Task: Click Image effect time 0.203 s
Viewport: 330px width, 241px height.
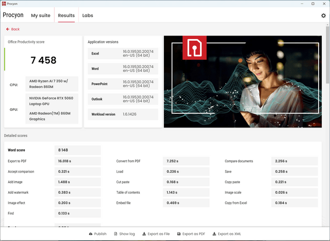Action: 77,203
